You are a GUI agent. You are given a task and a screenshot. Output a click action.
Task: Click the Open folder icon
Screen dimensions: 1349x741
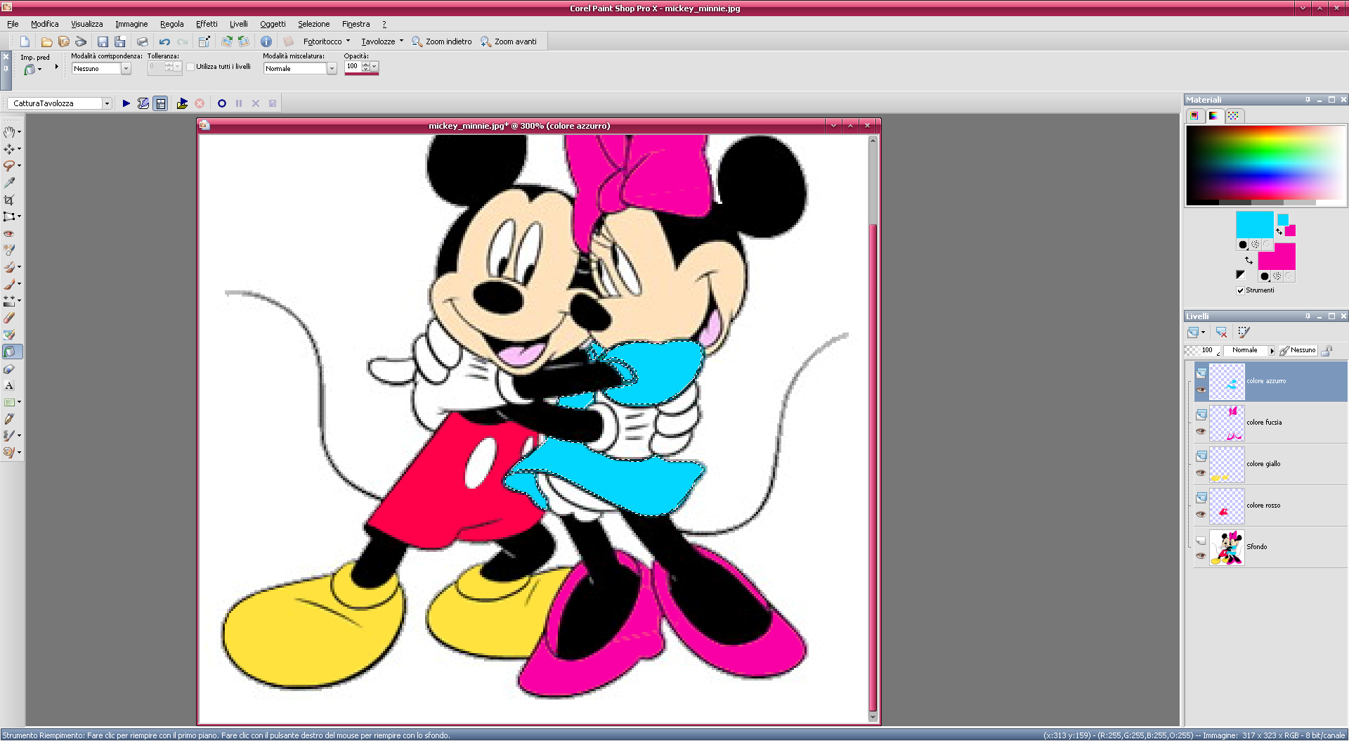[x=46, y=41]
